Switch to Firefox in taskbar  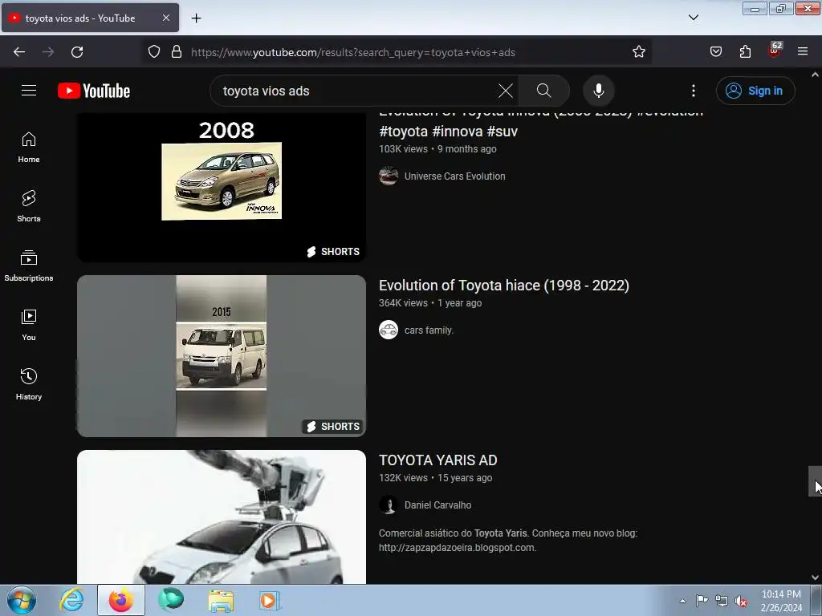pos(120,600)
